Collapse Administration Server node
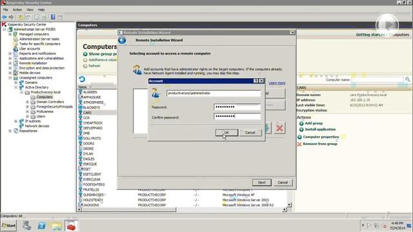 (5, 29)
